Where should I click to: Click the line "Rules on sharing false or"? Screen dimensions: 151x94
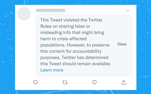coord(65,26)
